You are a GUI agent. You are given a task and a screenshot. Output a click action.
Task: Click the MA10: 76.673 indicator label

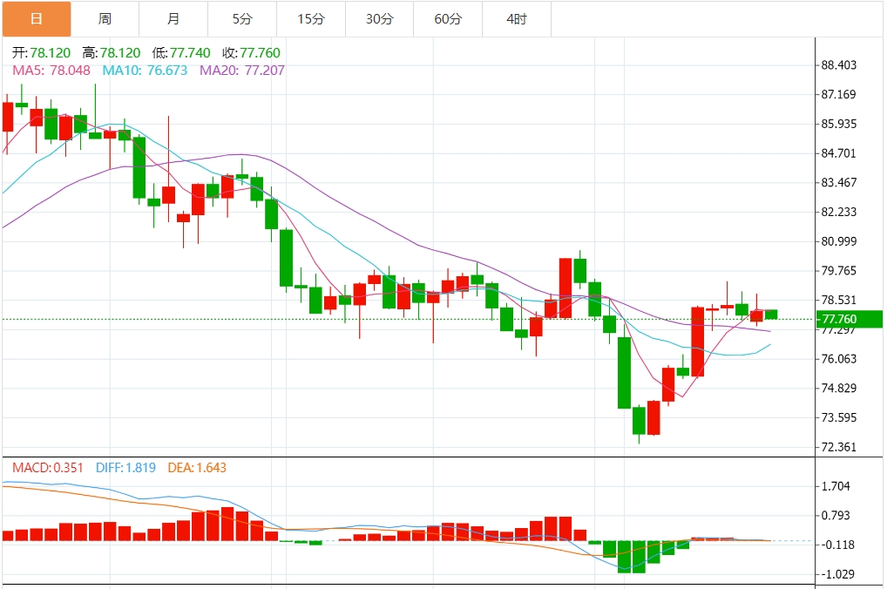(145, 70)
